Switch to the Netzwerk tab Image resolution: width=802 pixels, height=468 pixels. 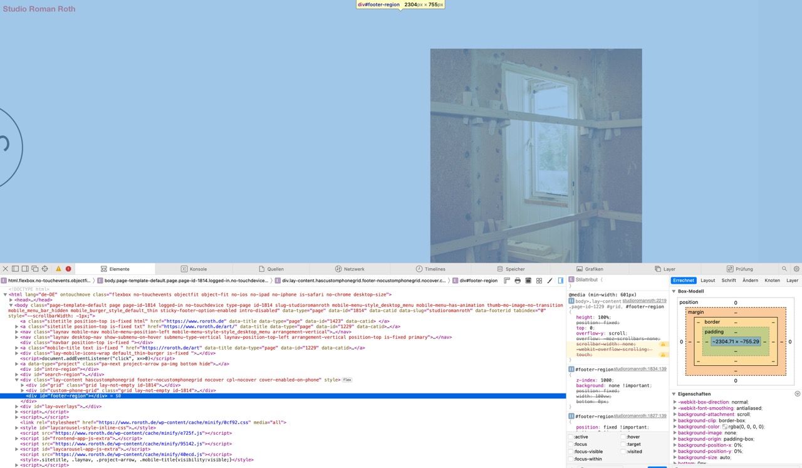[350, 269]
